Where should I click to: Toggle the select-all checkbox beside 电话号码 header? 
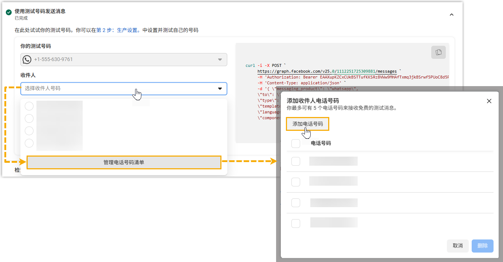296,144
